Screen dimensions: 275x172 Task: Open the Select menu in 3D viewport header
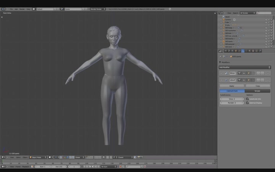18,157
